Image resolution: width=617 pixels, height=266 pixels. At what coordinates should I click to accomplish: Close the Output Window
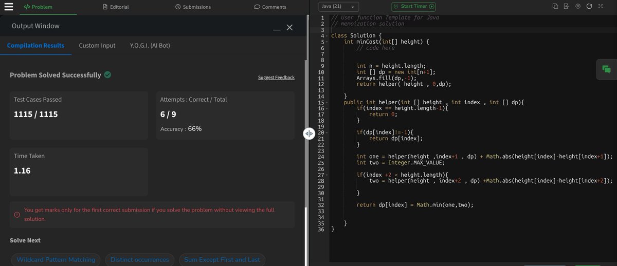coord(289,27)
